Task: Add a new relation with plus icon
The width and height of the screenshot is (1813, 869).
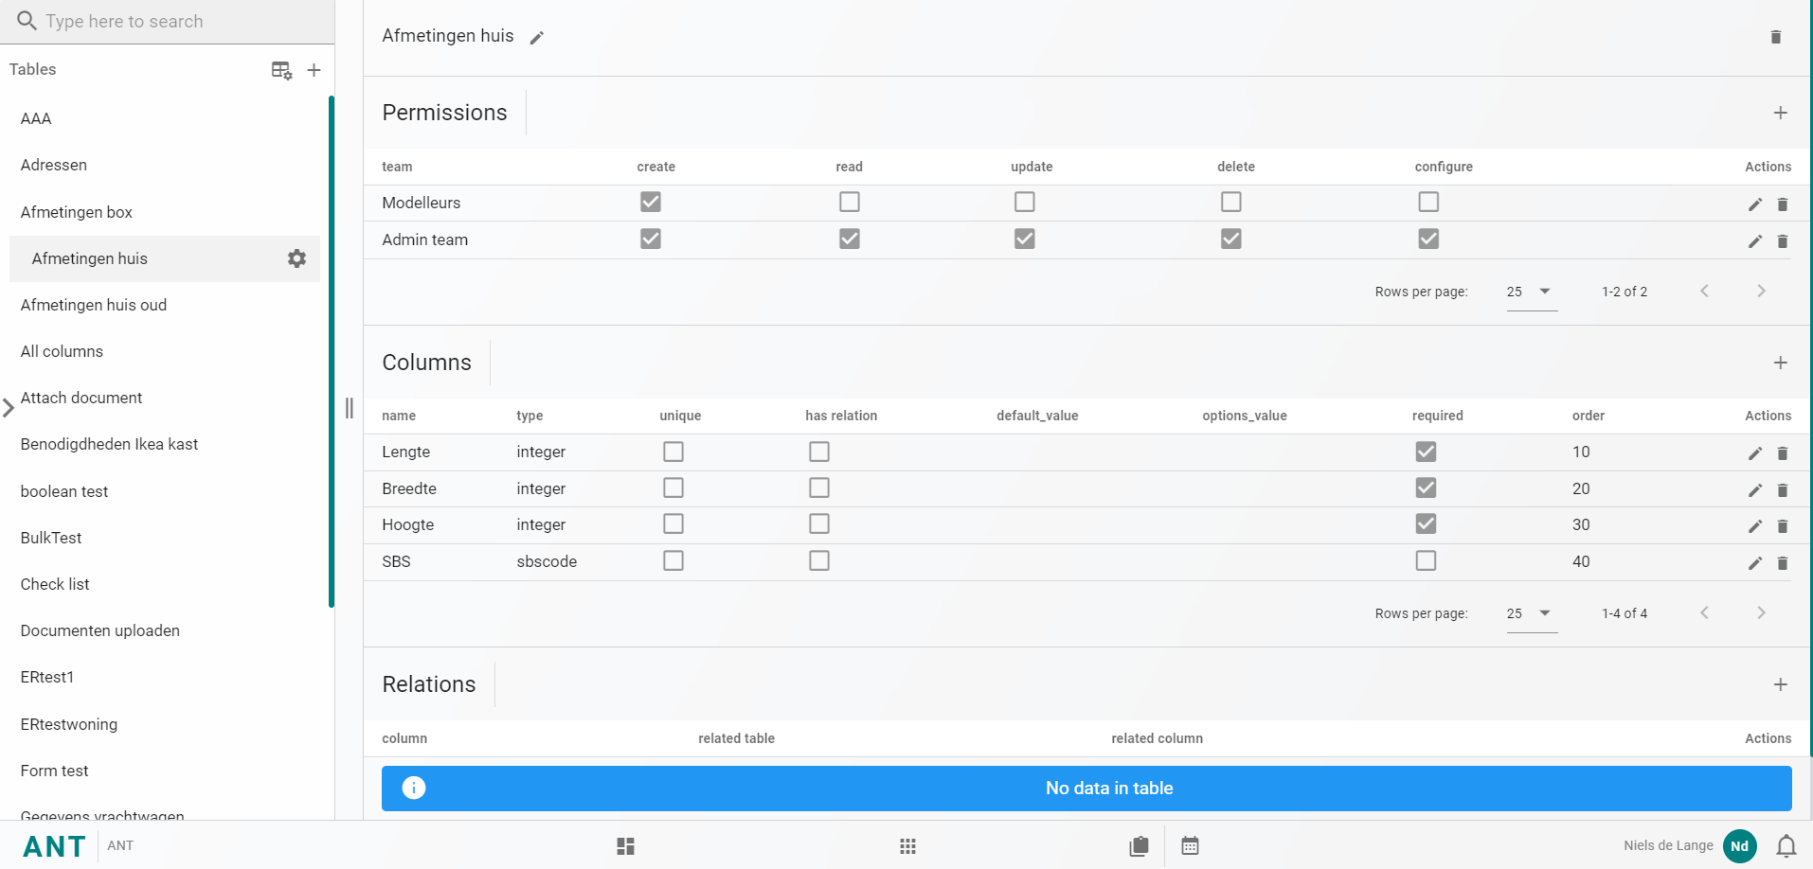Action: pyautogui.click(x=1780, y=684)
